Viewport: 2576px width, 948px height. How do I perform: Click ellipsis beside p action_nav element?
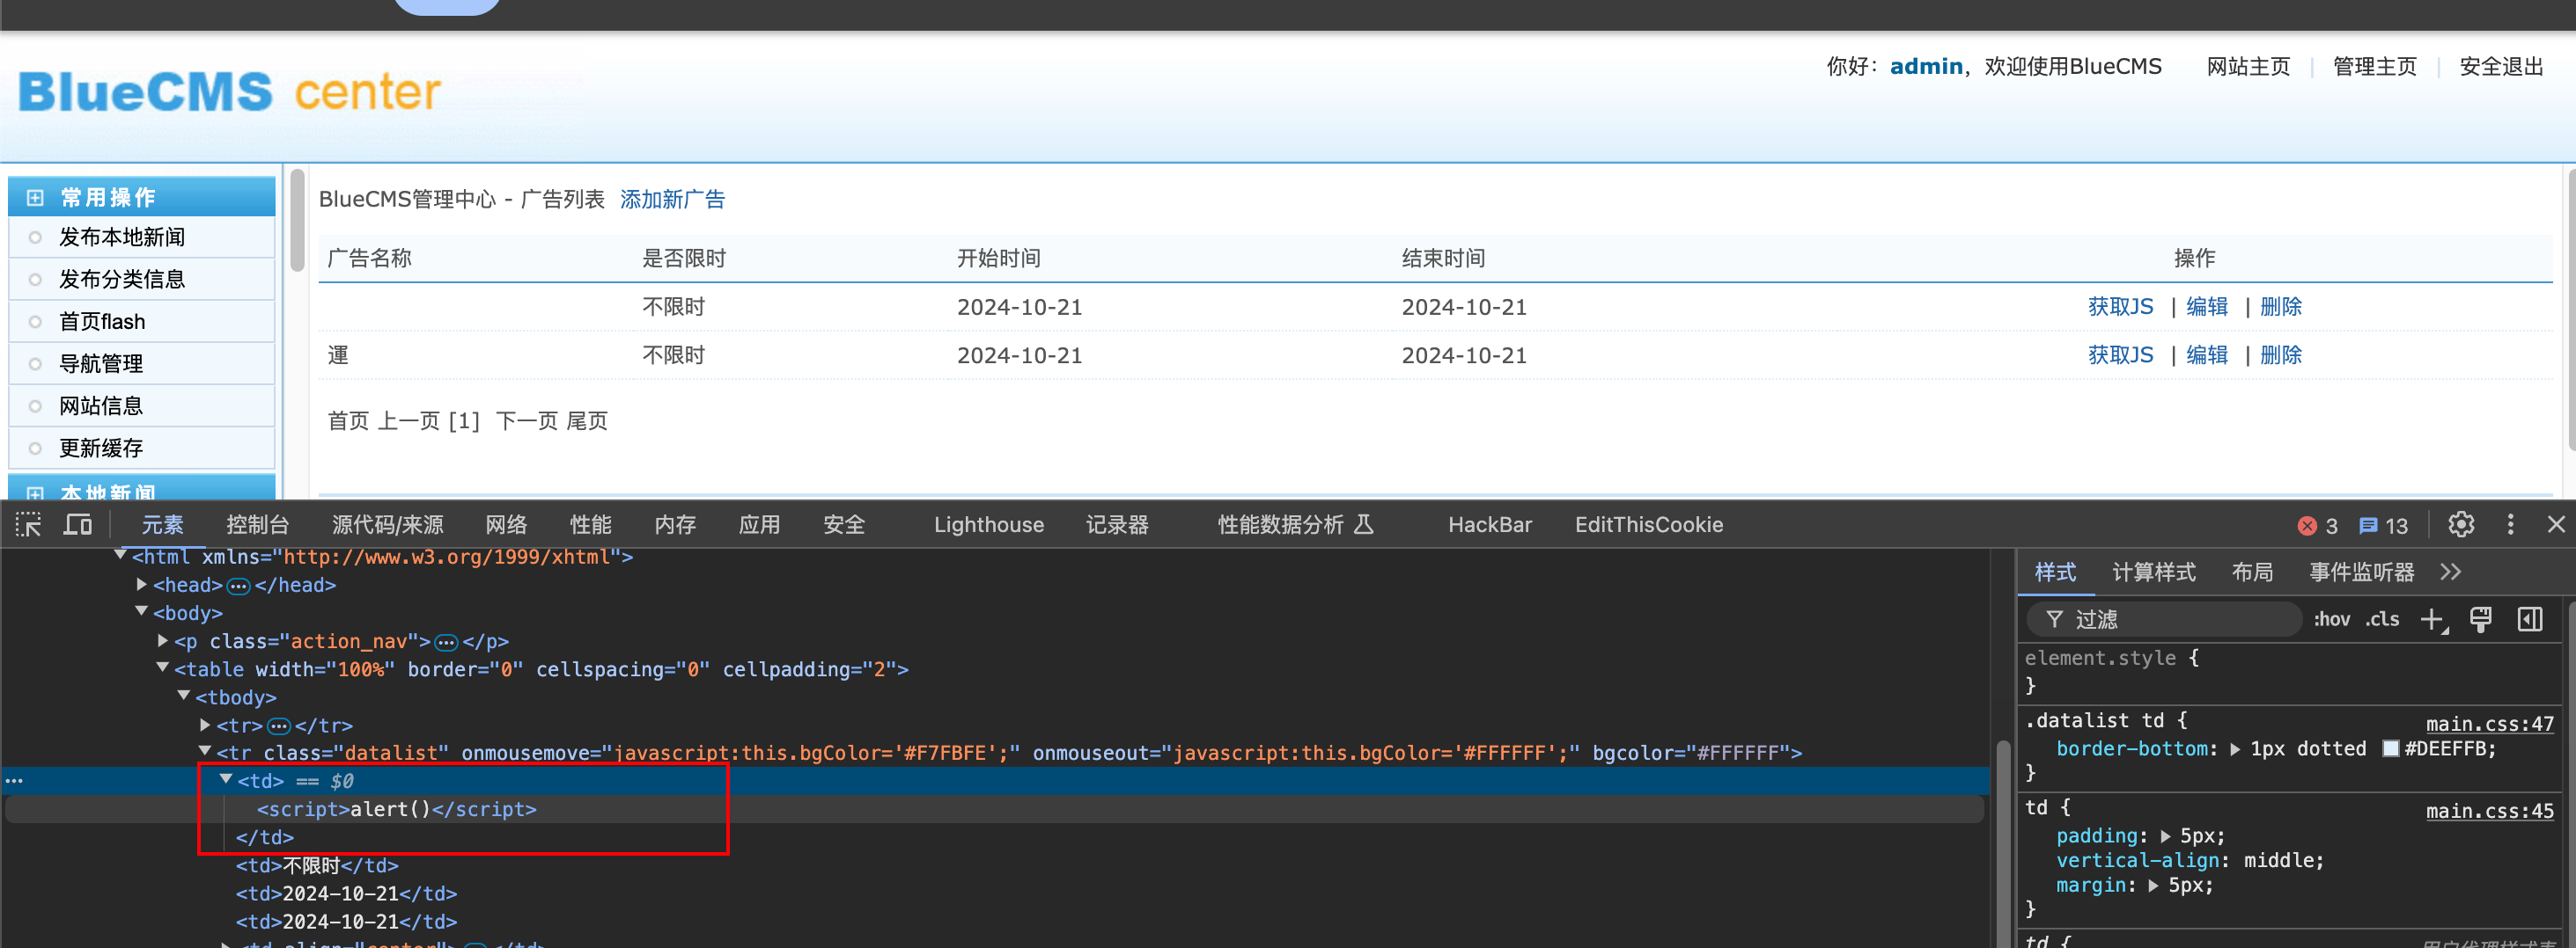[x=446, y=641]
